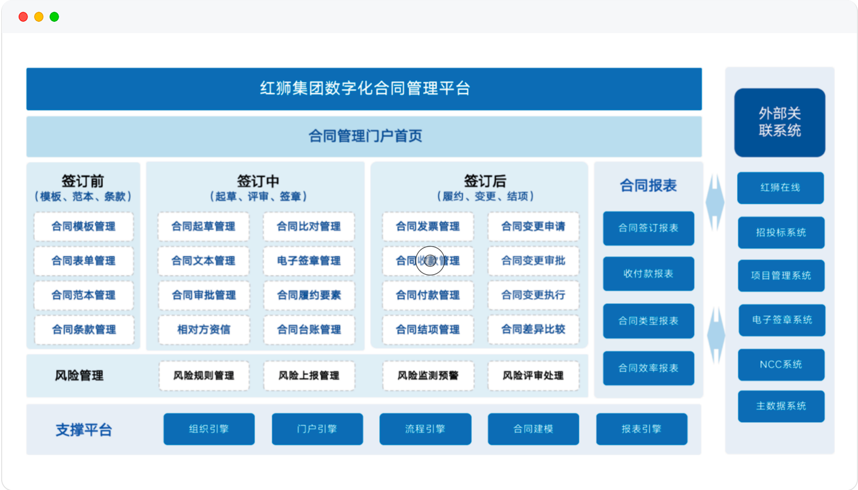Click 合同差异比较 module

(533, 330)
